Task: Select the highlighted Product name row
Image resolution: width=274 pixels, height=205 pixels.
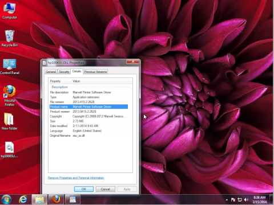Action: click(88, 106)
